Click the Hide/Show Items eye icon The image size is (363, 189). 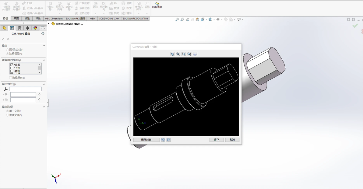point(218,19)
